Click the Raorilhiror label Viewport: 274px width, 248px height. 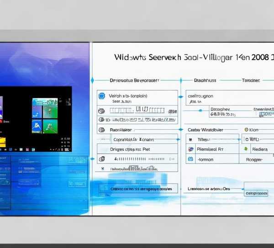pyautogui.click(x=121, y=130)
